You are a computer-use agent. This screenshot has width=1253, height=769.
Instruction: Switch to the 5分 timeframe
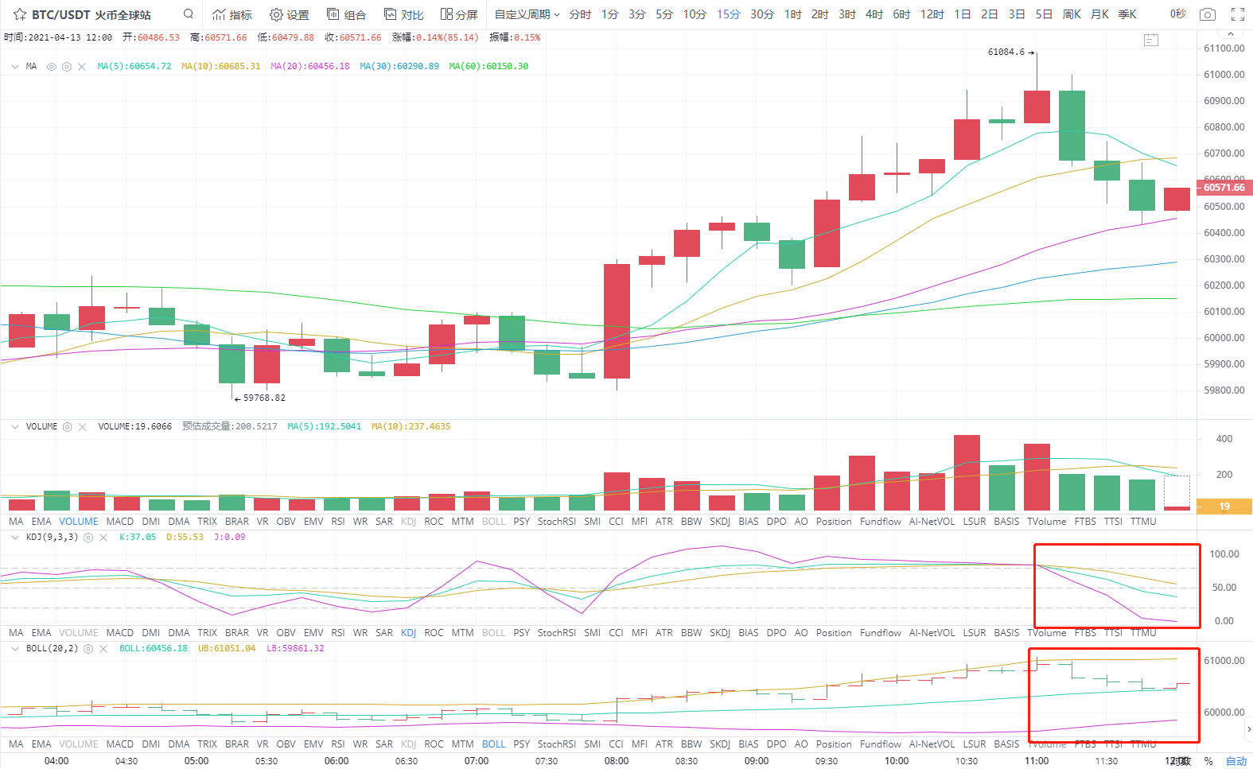click(664, 14)
